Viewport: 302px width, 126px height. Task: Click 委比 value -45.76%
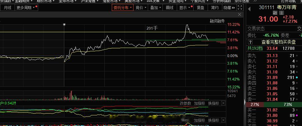pos(271,35)
